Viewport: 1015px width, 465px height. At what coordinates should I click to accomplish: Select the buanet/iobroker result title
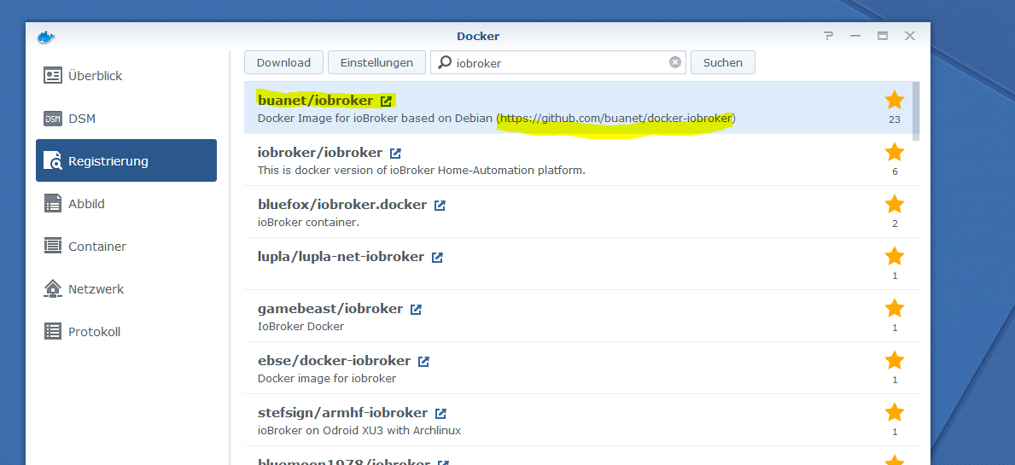point(315,101)
